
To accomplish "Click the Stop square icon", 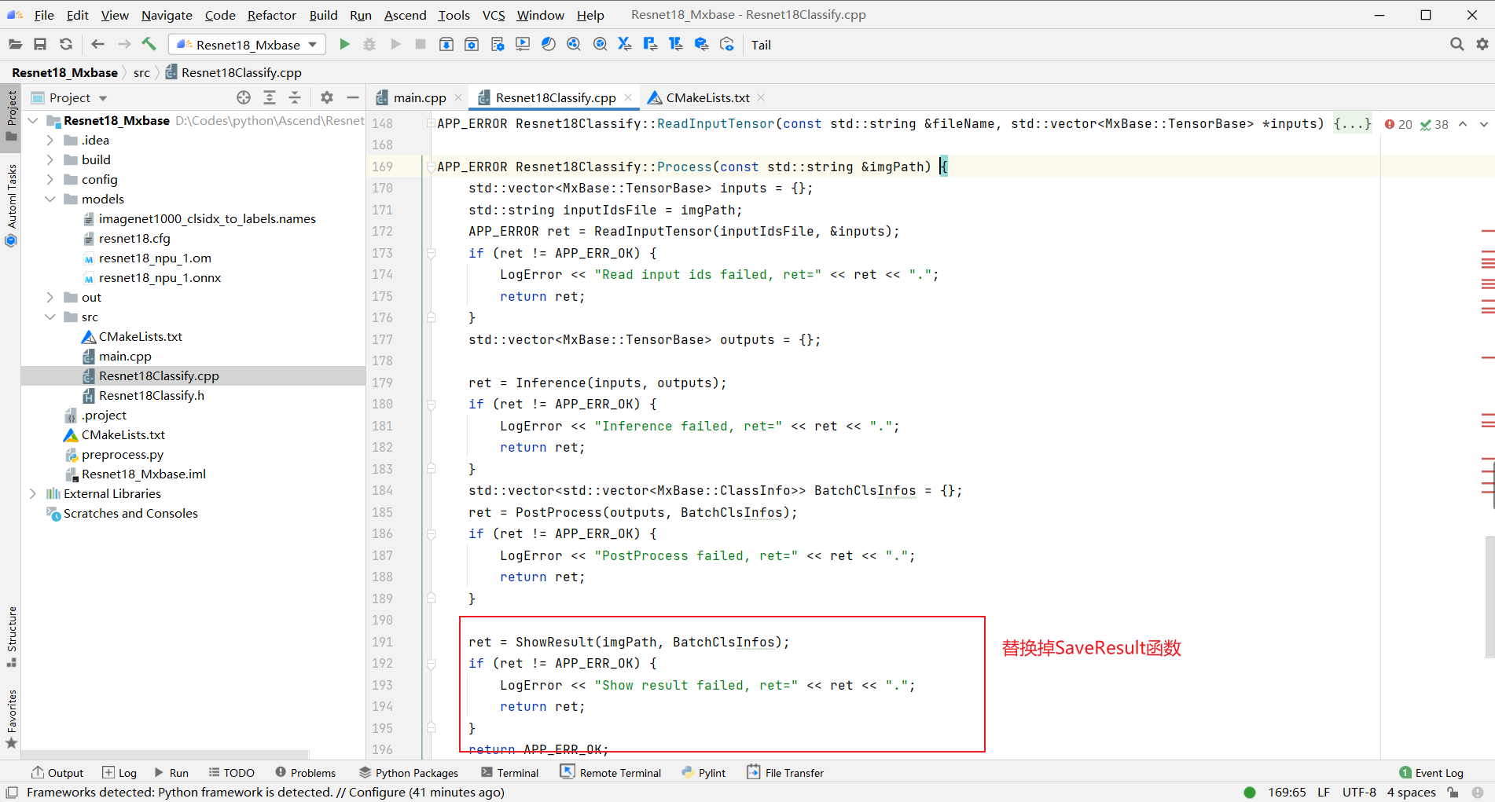I will [x=421, y=45].
